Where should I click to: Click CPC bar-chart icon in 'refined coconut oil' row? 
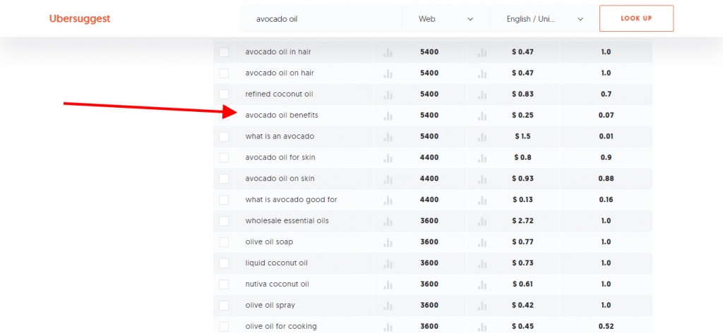[482, 95]
